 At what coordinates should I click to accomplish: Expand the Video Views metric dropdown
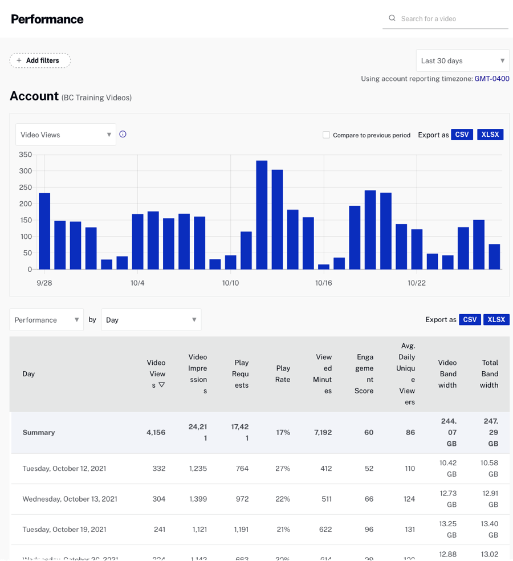[66, 135]
